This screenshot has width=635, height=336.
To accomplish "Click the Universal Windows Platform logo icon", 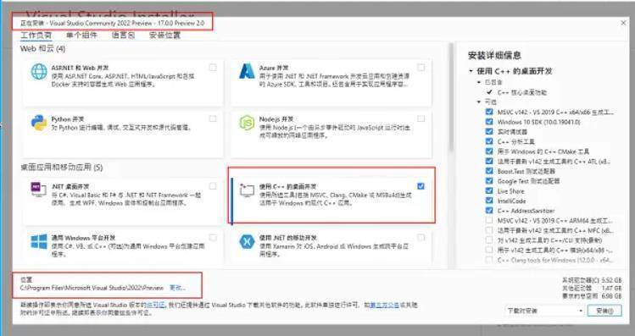I will pyautogui.click(x=39, y=241).
